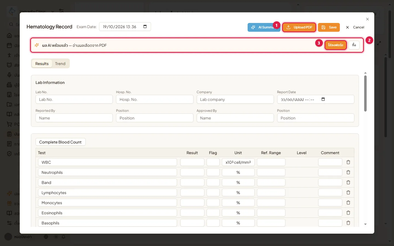Click the Lymphocytes Comment field
This screenshot has width=394, height=246.
click(330, 192)
